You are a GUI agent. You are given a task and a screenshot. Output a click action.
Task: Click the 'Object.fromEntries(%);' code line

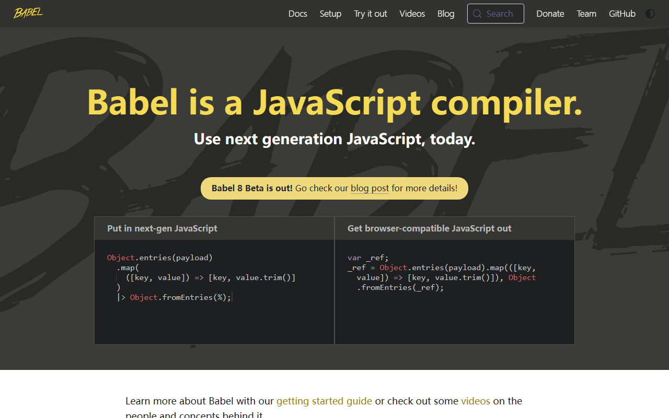coord(180,297)
